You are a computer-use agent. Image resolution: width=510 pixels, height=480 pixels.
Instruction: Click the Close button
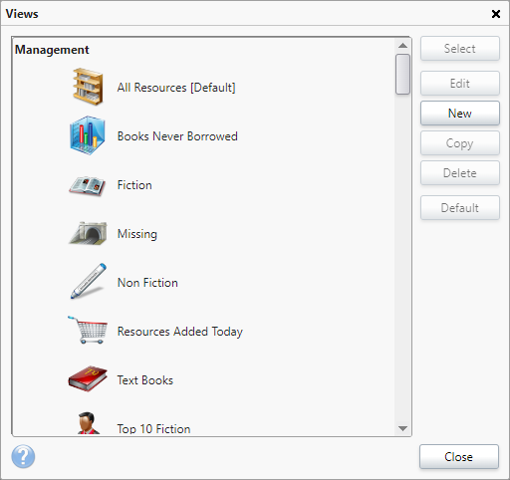click(x=459, y=457)
